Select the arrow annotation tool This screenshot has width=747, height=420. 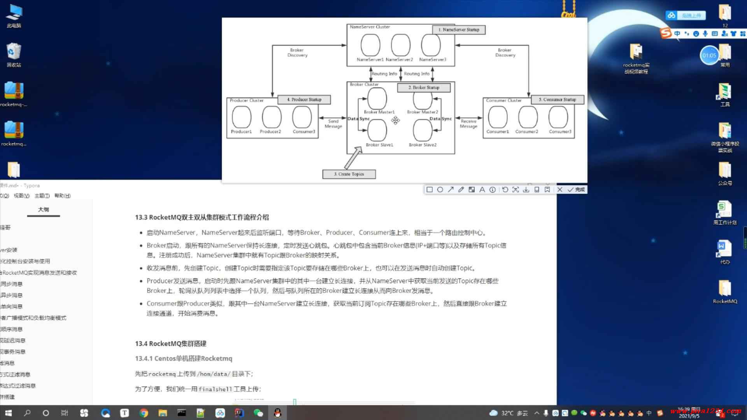coord(451,190)
